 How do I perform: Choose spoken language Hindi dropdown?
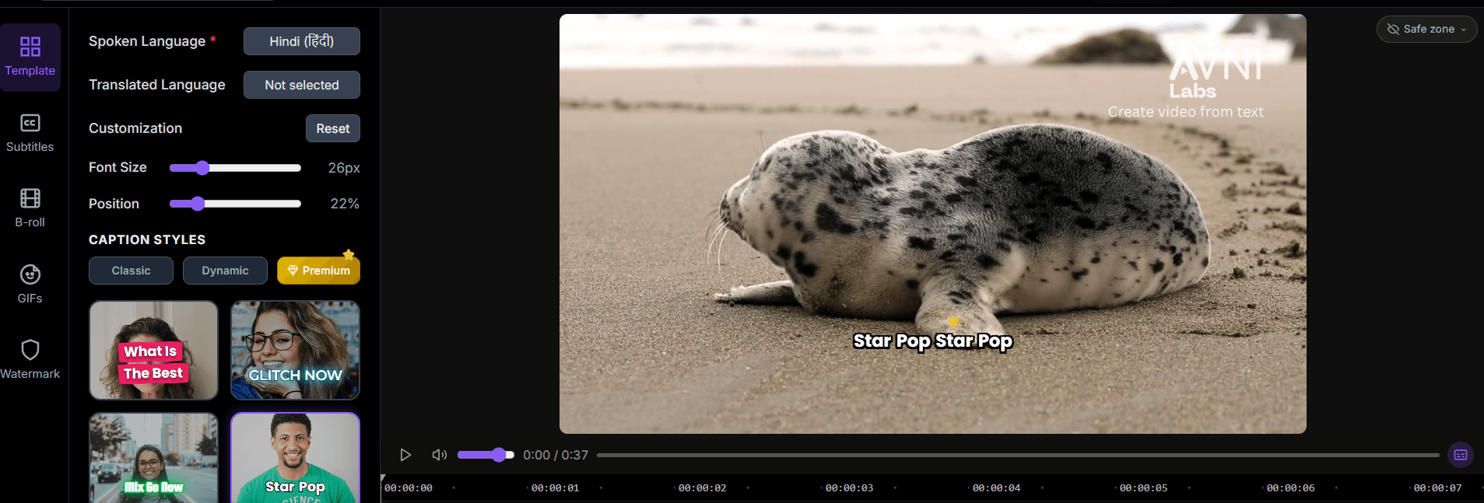pyautogui.click(x=302, y=41)
